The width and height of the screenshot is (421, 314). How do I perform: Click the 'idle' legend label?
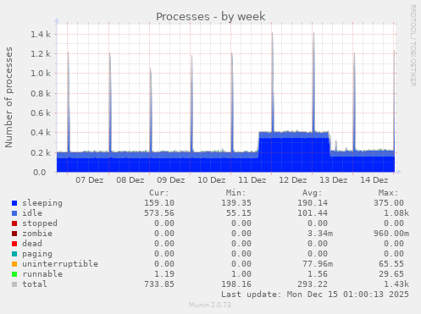point(32,213)
